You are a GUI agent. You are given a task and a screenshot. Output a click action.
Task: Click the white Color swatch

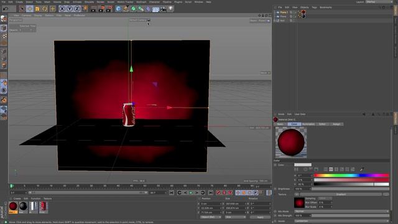click(303, 165)
